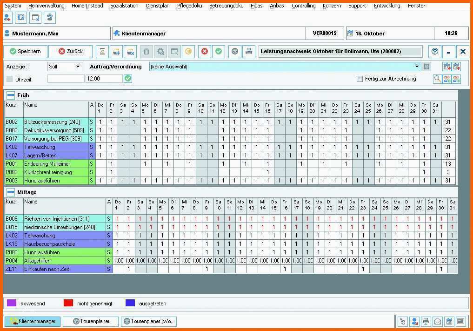Click the magnifier search icon below the dropdown
This screenshot has height=331, width=473.
(437, 79)
